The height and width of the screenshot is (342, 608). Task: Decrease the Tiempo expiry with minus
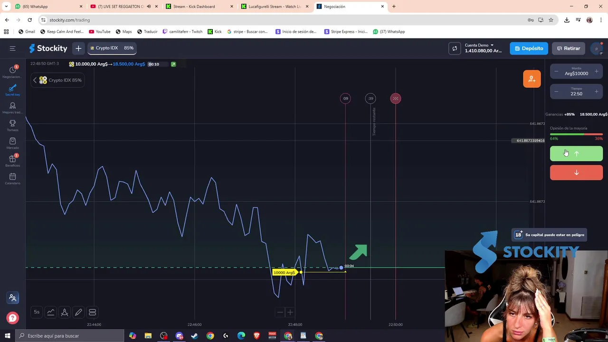556,92
